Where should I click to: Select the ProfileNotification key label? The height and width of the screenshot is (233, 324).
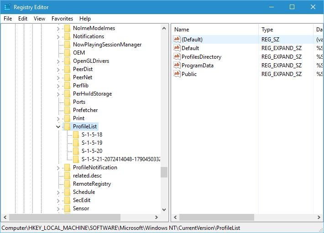click(95, 167)
